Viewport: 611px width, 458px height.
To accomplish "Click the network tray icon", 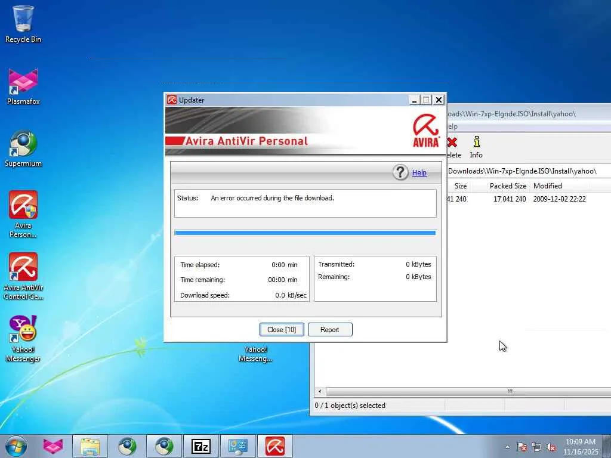I will (x=536, y=447).
